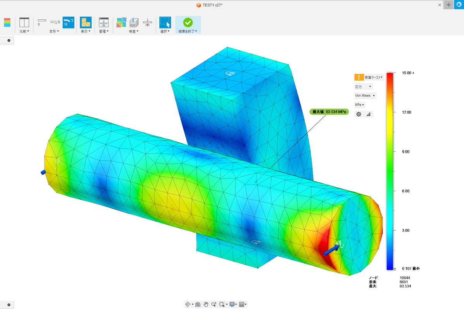Open the 変形 (Deformation) menu
The width and height of the screenshot is (464, 309).
[54, 31]
